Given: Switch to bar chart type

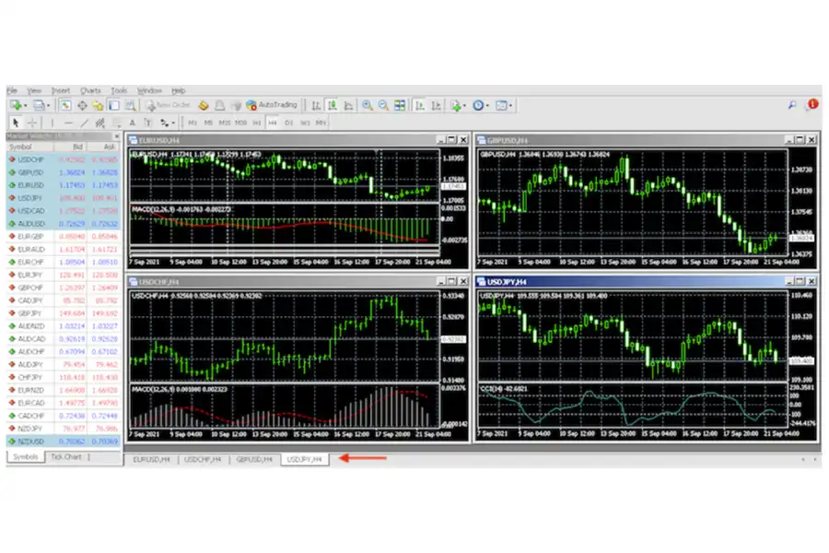Looking at the screenshot, I should click(x=316, y=105).
